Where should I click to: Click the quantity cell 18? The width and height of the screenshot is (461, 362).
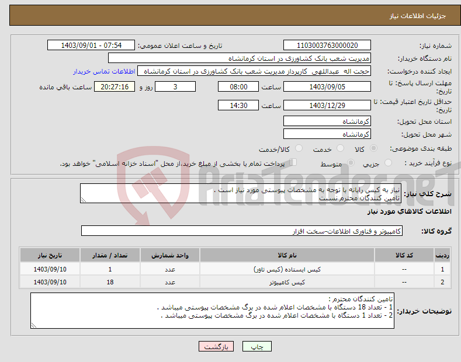[110, 282]
